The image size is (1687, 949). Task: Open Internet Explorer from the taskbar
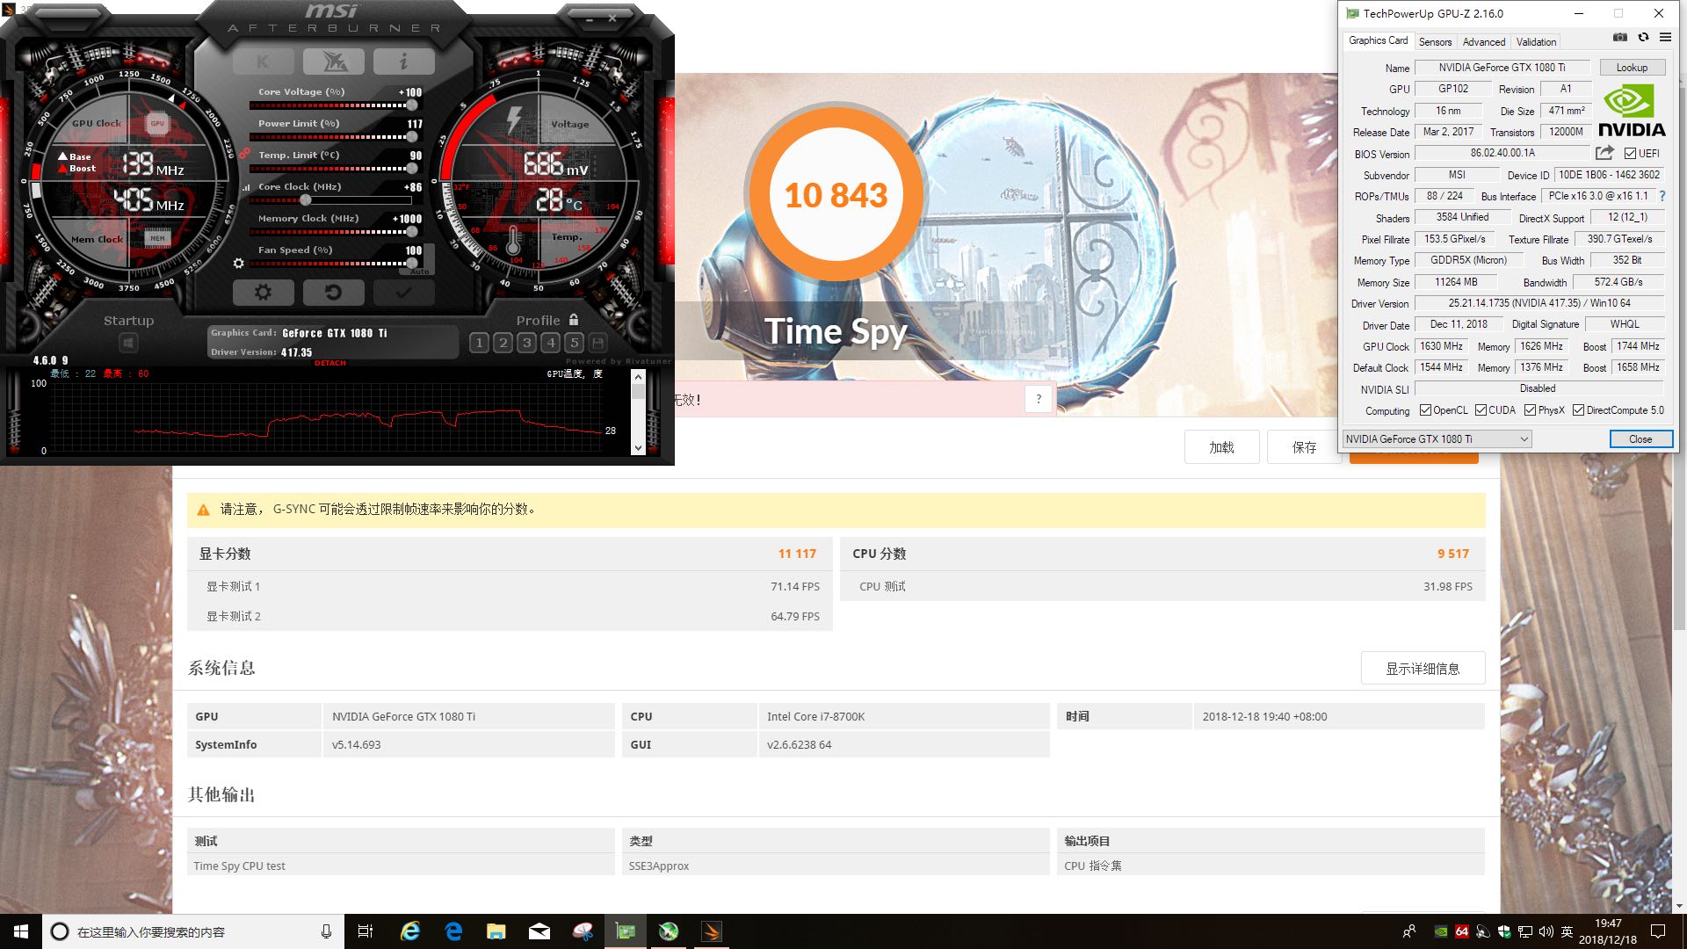coord(410,931)
